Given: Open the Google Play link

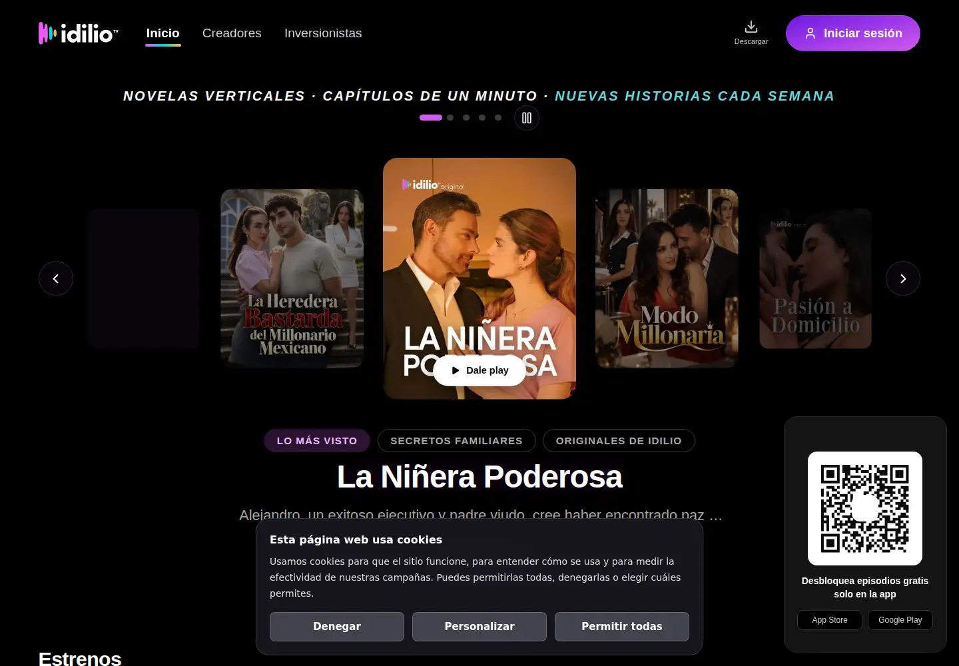Looking at the screenshot, I should click(x=900, y=620).
